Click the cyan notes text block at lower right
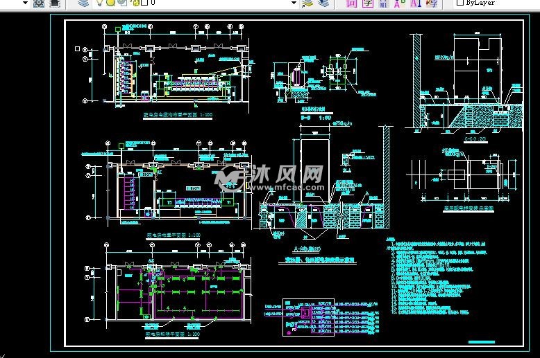The width and height of the screenshot is (540, 358). point(437,276)
